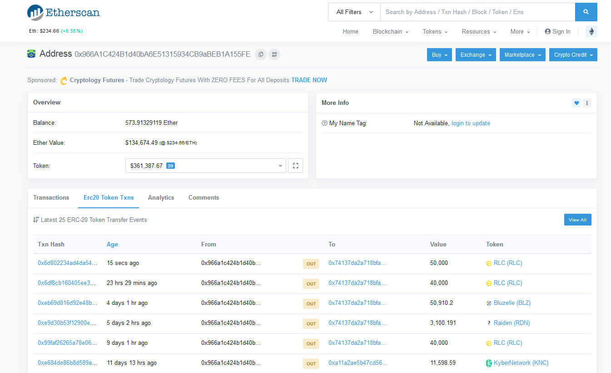Expand the Resources menu

click(x=479, y=31)
